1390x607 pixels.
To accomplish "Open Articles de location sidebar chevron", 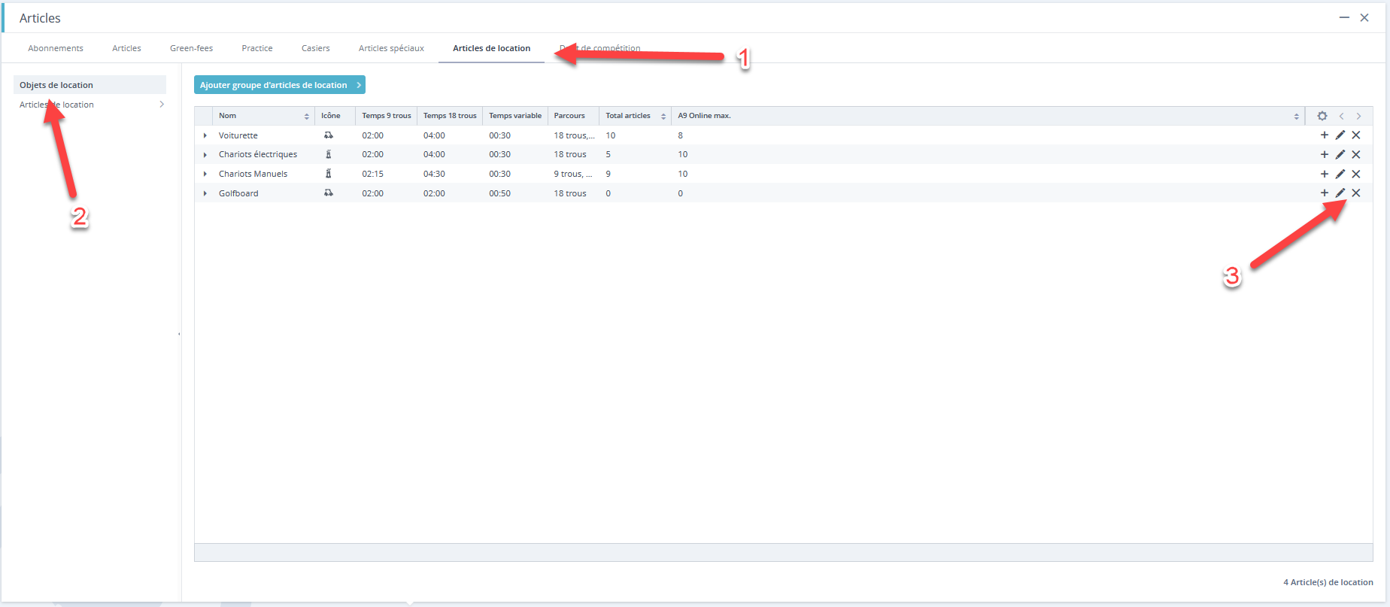I will tap(162, 105).
